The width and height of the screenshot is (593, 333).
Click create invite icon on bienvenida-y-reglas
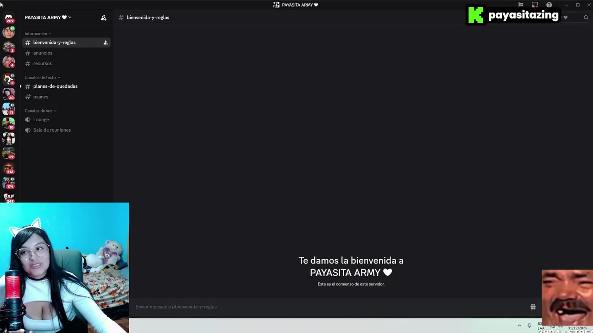pos(106,43)
